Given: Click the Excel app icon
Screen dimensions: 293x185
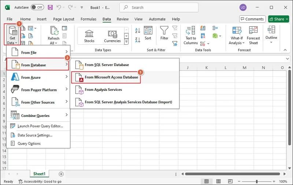Looking at the screenshot, I should click(x=7, y=7).
